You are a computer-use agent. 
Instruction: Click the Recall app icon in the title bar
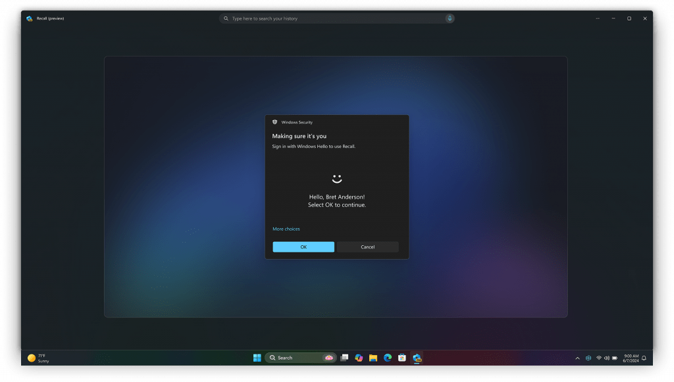click(x=30, y=18)
